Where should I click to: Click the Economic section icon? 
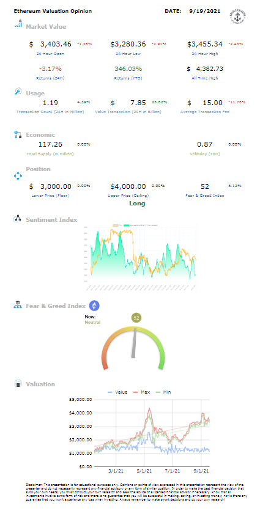[18, 134]
